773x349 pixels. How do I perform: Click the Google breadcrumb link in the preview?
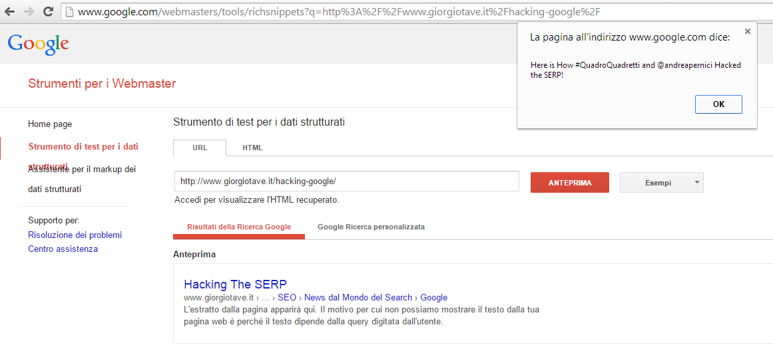(x=434, y=297)
